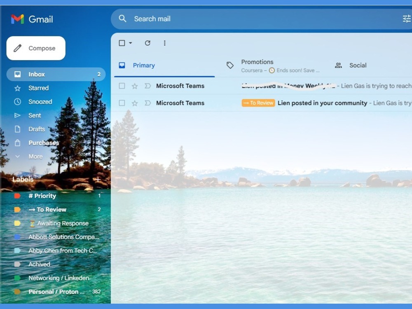The image size is (412, 309).
Task: Open the Abbott Solutions Compa... label
Action: coord(56,237)
